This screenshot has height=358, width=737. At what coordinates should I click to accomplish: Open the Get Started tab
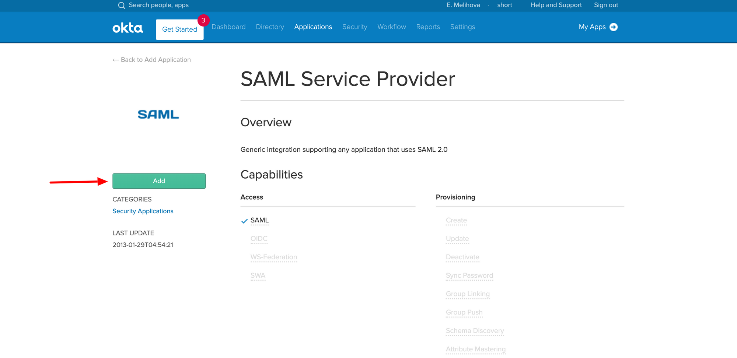click(180, 29)
